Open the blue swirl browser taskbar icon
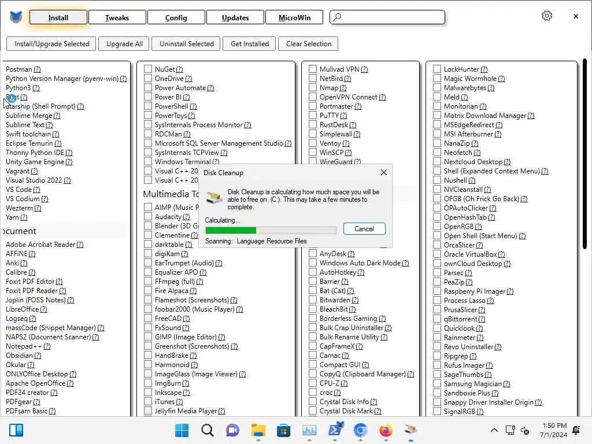The image size is (592, 444). coord(361,430)
